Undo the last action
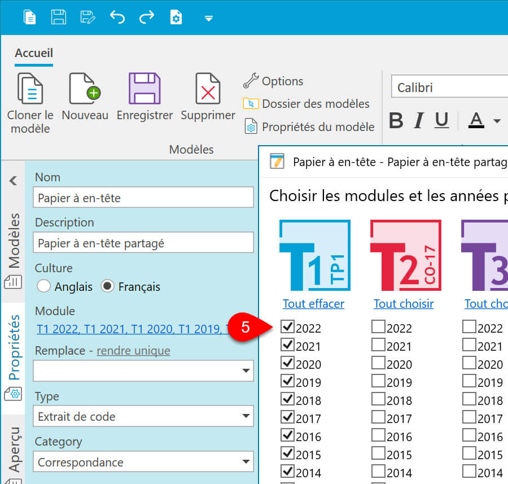 point(117,17)
